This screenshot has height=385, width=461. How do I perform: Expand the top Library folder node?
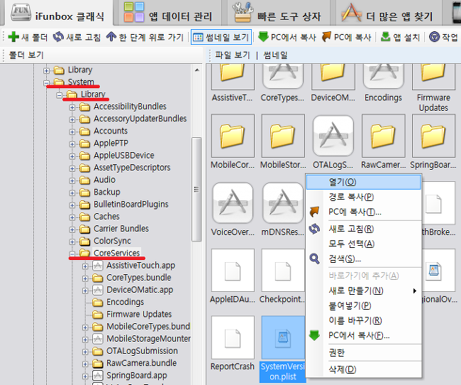tap(46, 70)
